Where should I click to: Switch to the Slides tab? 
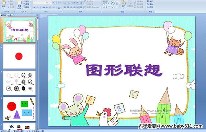click(x=3, y=15)
